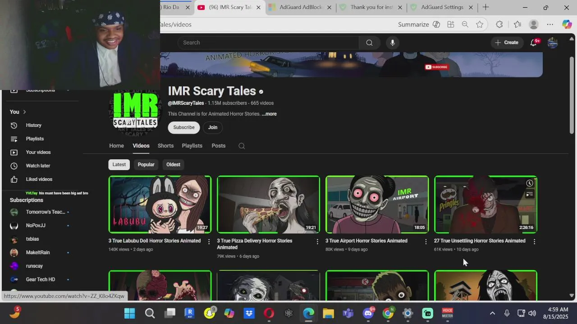Play the Labubu Doll Horror Stories thumbnail

(x=160, y=204)
